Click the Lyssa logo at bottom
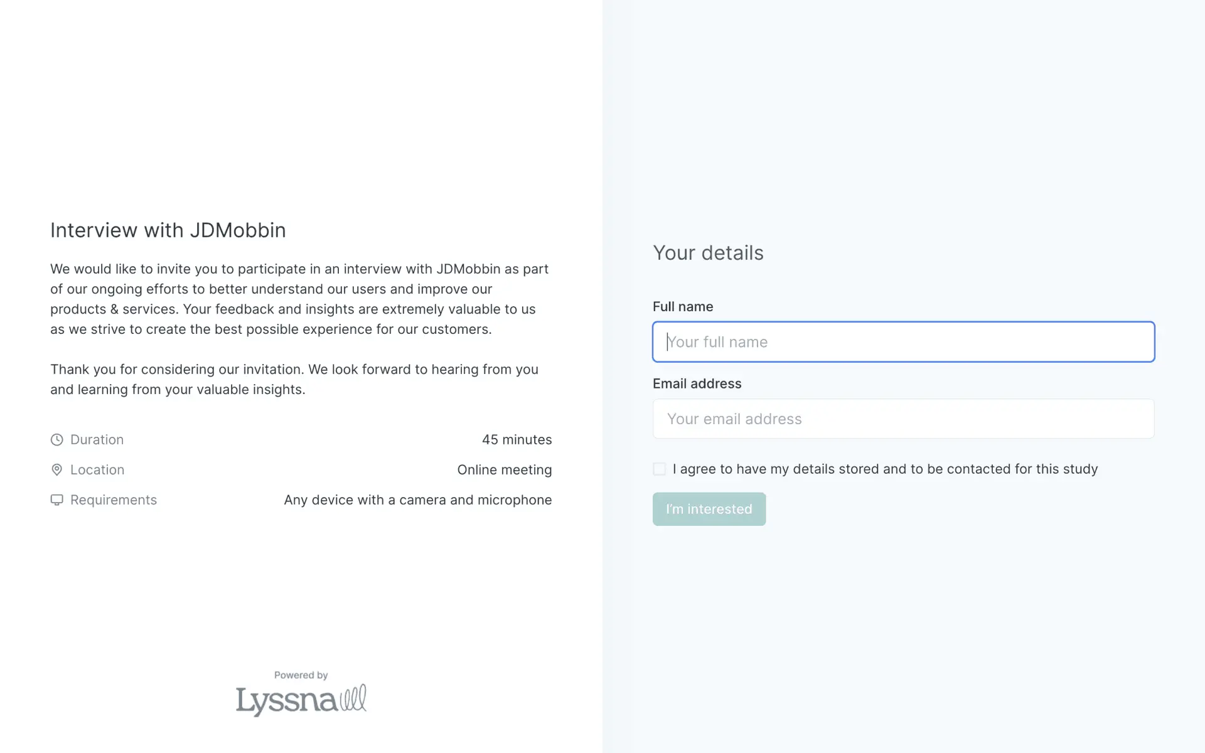Screen dimensions: 1205x753 pyautogui.click(x=301, y=700)
